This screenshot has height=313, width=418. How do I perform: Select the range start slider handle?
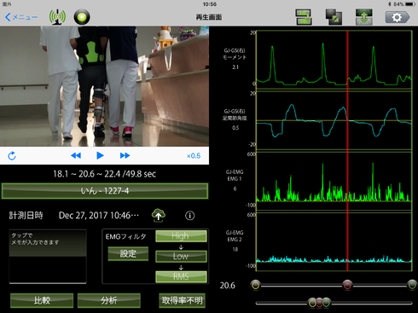click(256, 285)
